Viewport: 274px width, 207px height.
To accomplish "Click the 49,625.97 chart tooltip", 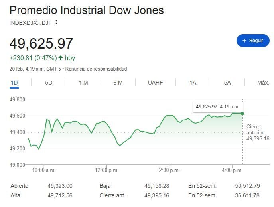I will tap(217, 106).
